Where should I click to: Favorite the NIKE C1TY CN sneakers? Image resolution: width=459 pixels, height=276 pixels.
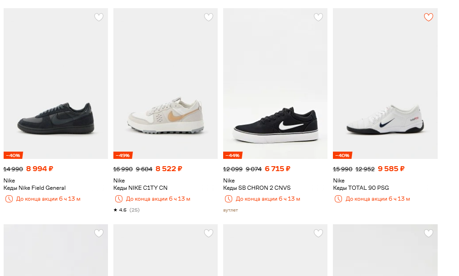coord(209,17)
